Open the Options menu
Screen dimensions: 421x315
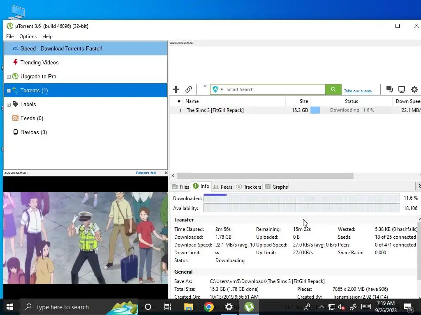click(x=28, y=37)
